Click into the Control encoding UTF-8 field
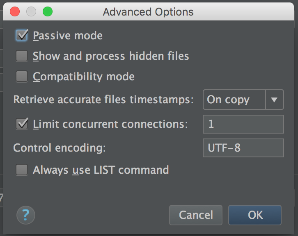Image resolution: width=298 pixels, height=236 pixels. [x=243, y=148]
